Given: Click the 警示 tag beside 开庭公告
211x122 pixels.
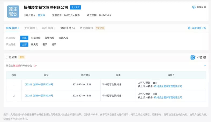Looking at the screenshot, I should [22, 57].
